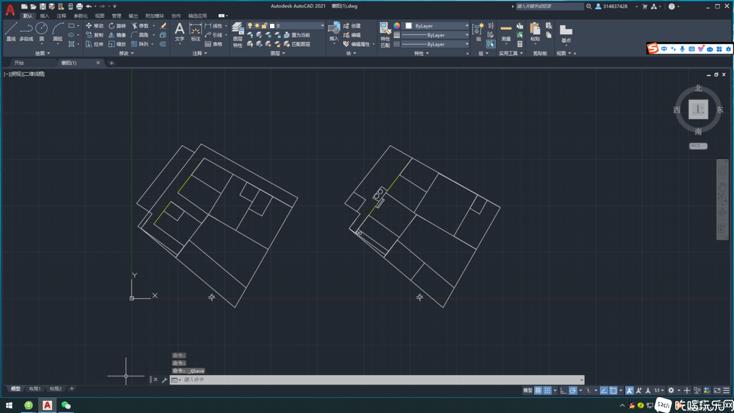The image size is (734, 413).
Task: Select the Line (直线) drawing tool
Action: [11, 32]
